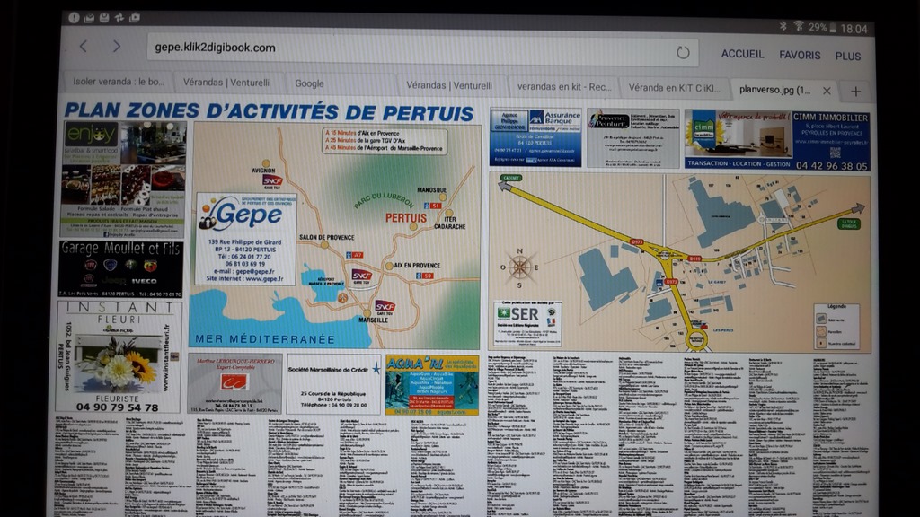Open the Martine Lebourque-Herrero accountant ad
Viewport: 920px width, 517px height.
(x=234, y=383)
